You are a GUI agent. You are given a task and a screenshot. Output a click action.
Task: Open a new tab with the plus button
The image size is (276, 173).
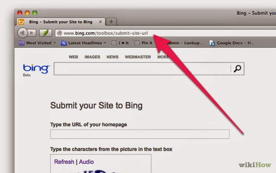[x=111, y=22]
